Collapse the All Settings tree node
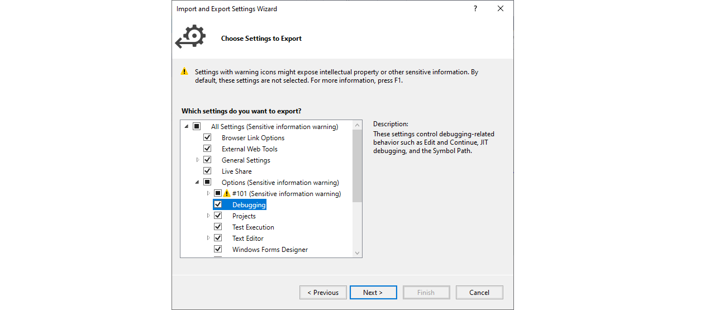Image resolution: width=705 pixels, height=310 pixels. [186, 127]
